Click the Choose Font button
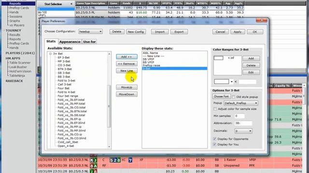 tap(221, 97)
